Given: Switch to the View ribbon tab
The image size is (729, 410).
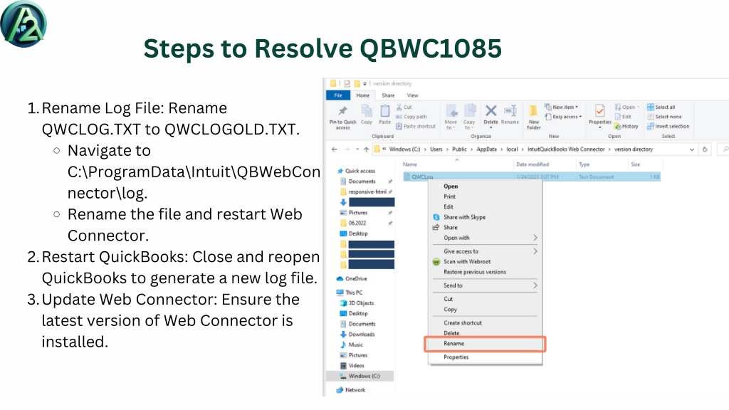Looking at the screenshot, I should tap(412, 95).
